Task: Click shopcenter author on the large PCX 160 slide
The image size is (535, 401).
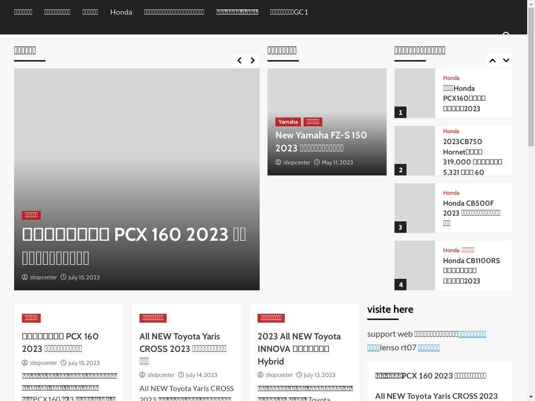Action: pyautogui.click(x=43, y=277)
